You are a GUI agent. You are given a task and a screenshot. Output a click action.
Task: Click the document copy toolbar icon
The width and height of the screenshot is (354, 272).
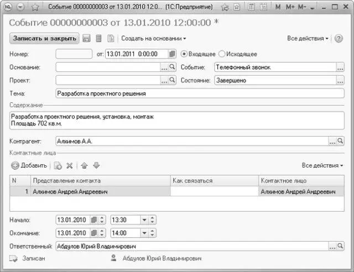[111, 38]
